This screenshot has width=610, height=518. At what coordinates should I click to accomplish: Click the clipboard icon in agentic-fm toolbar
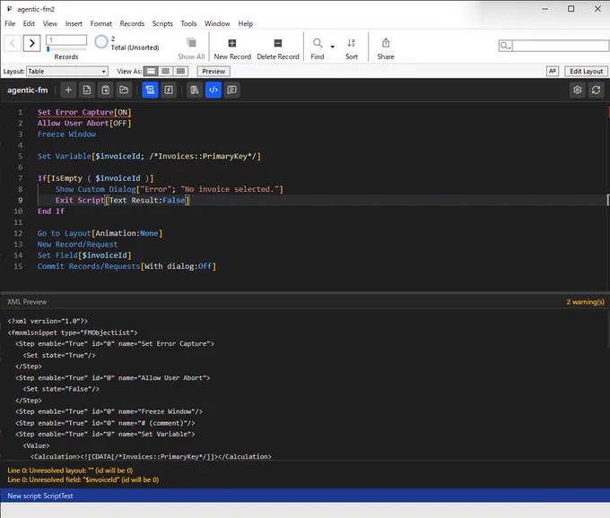tap(106, 91)
